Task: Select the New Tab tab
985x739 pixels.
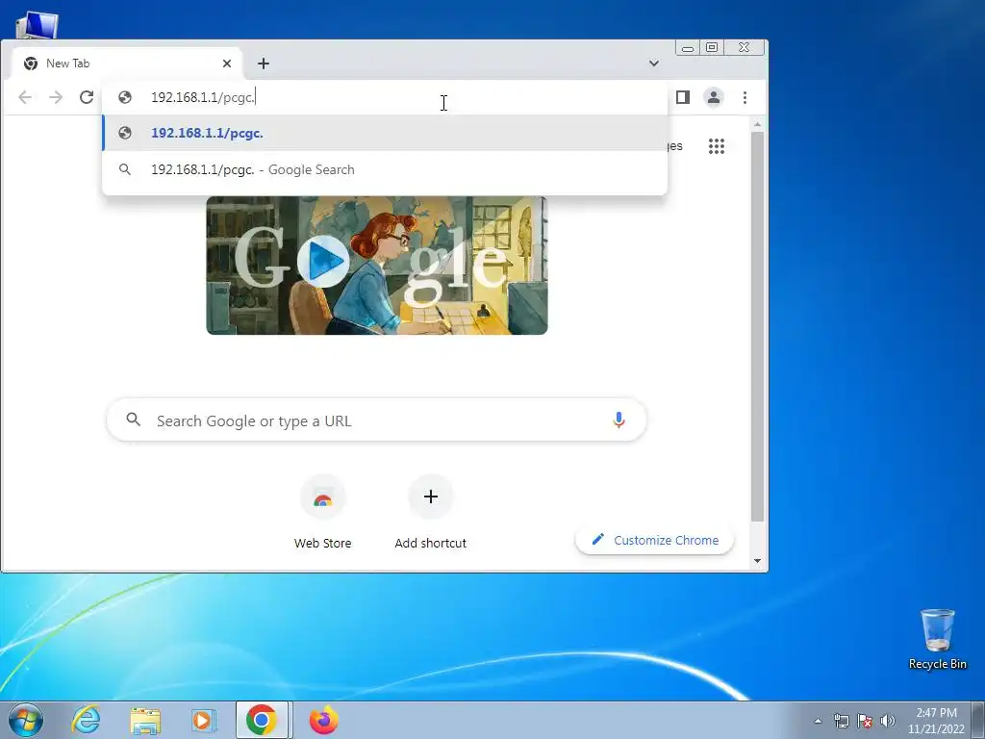Action: tap(128, 64)
